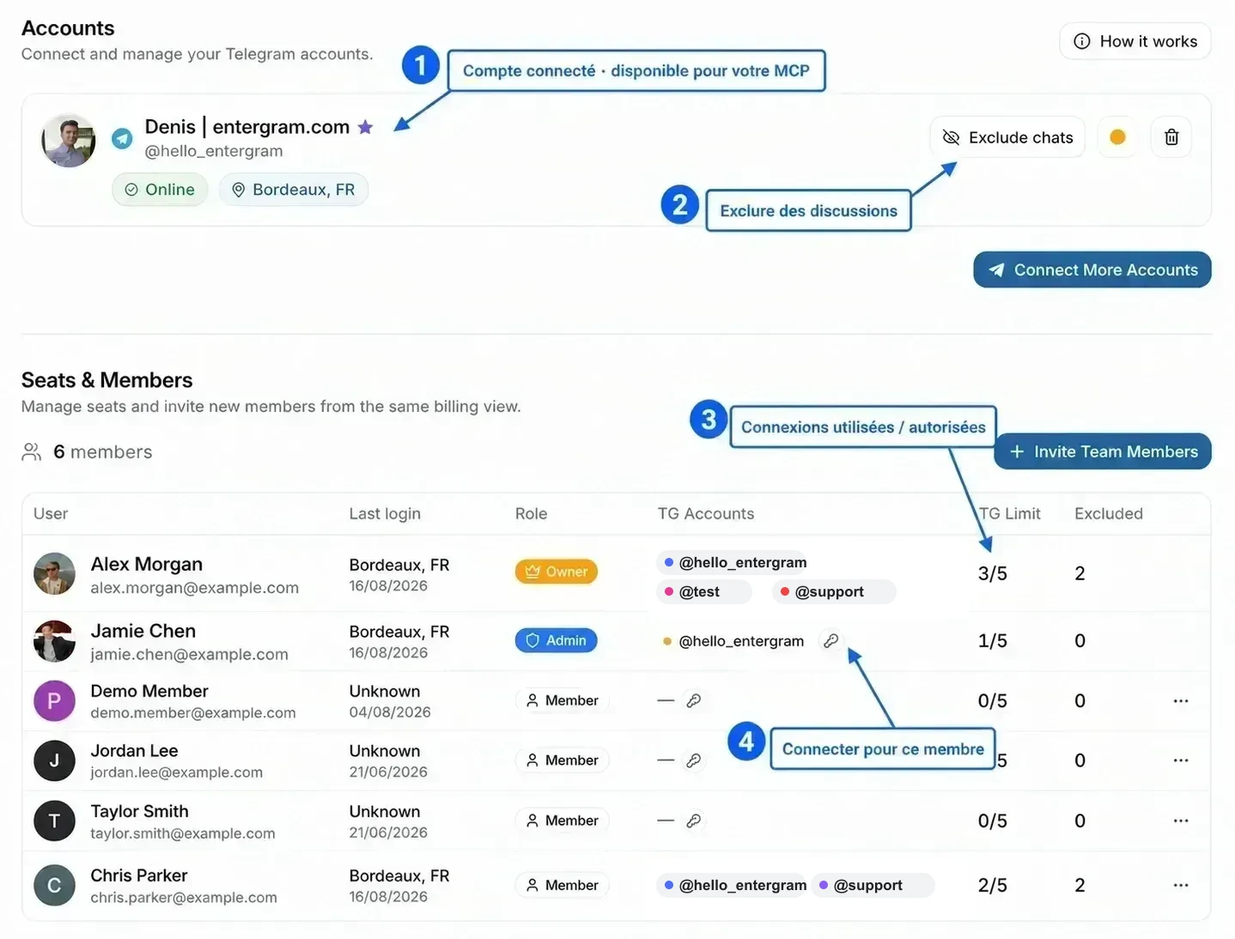Screen dimensions: 1235x939
Task: Click the TG Accounts column header
Action: point(706,513)
